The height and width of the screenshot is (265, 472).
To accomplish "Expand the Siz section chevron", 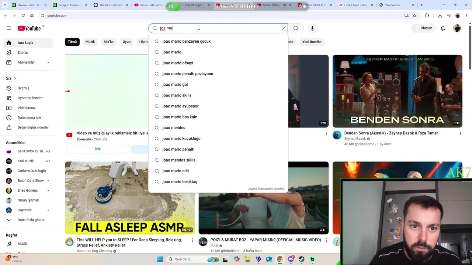I will click(x=15, y=78).
